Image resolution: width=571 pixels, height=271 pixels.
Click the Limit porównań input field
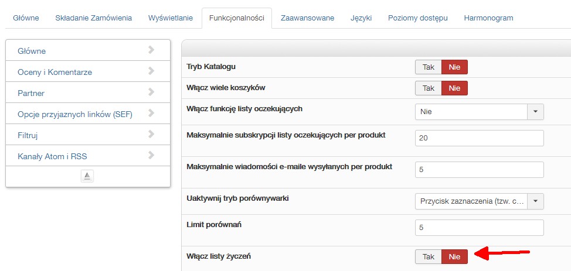[x=479, y=227]
